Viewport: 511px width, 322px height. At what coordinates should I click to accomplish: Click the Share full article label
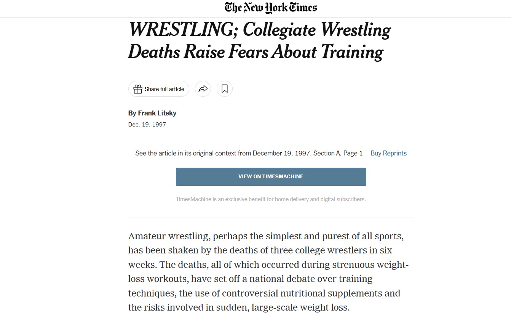click(x=164, y=89)
